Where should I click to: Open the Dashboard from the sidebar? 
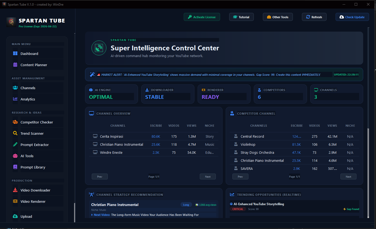coord(29,54)
